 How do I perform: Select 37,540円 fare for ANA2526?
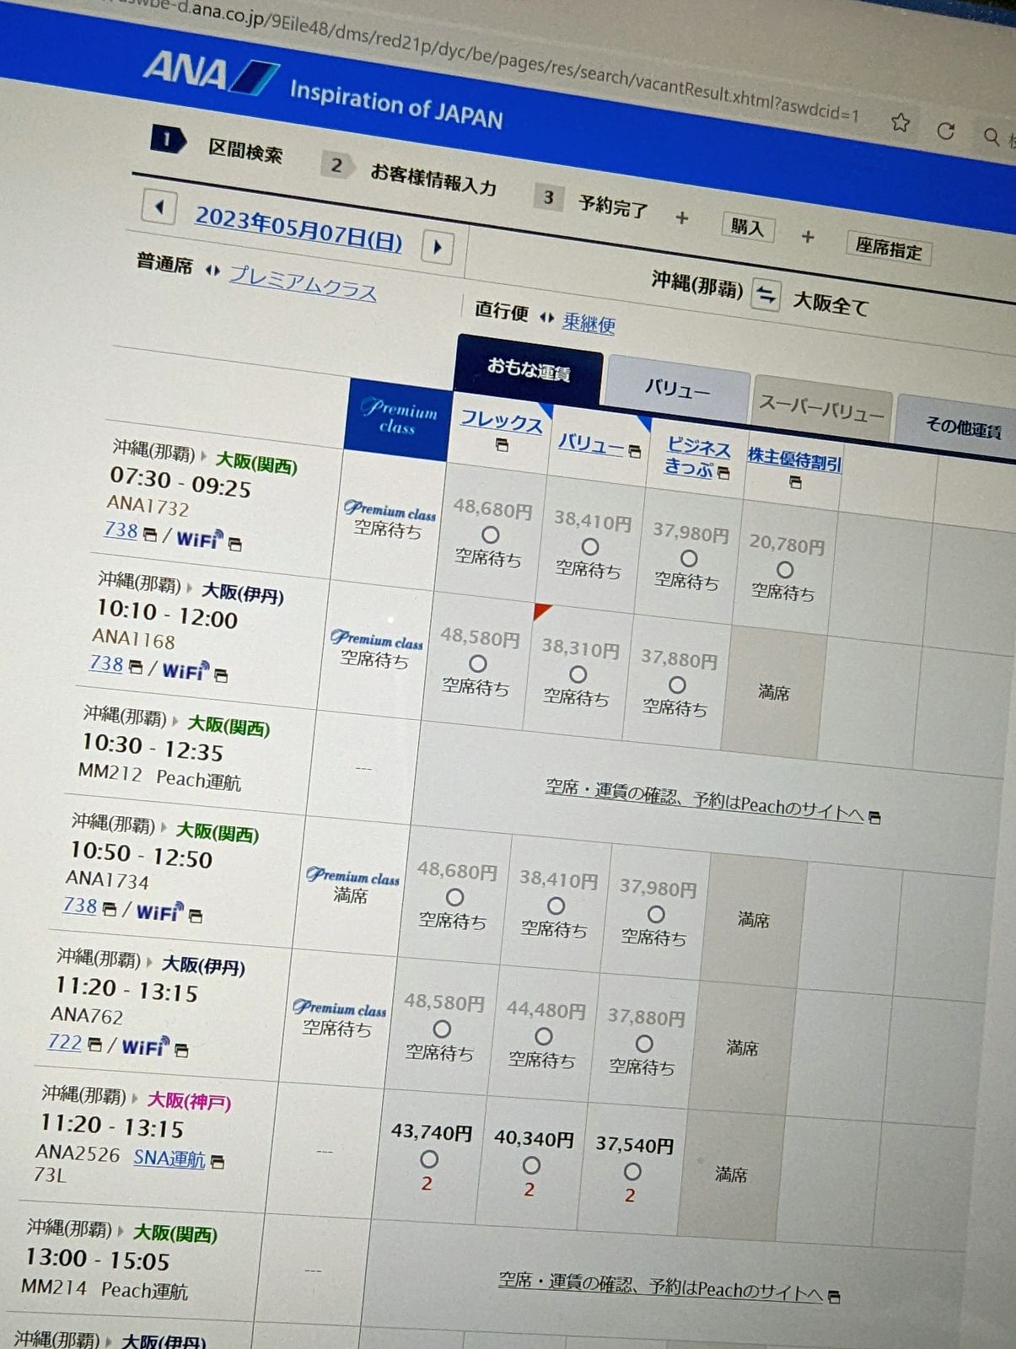coord(632,1171)
